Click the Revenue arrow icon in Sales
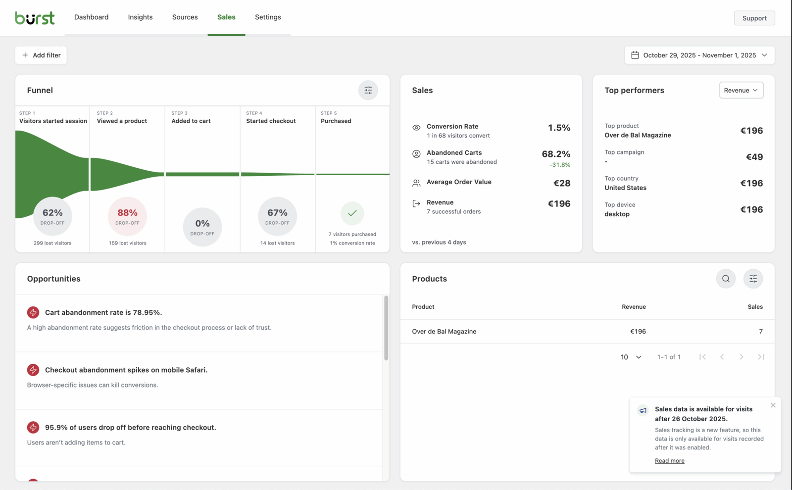 click(x=416, y=204)
